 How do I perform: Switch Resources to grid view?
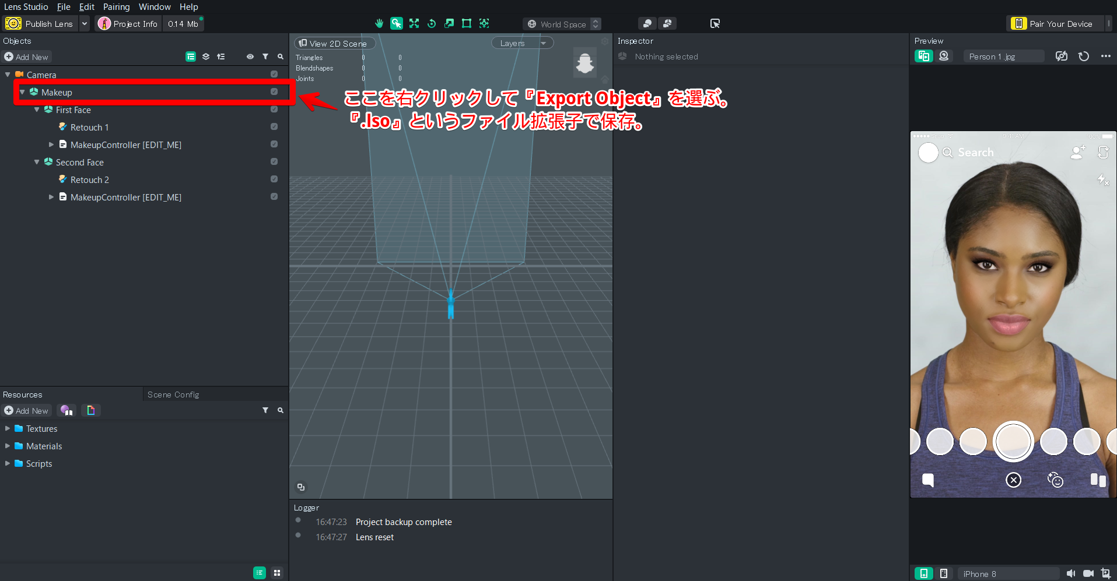277,573
